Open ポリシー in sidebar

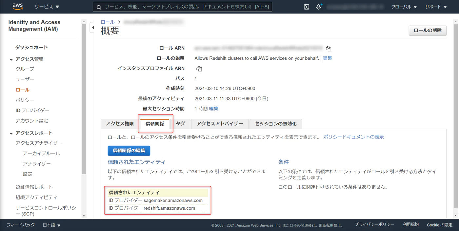point(25,100)
